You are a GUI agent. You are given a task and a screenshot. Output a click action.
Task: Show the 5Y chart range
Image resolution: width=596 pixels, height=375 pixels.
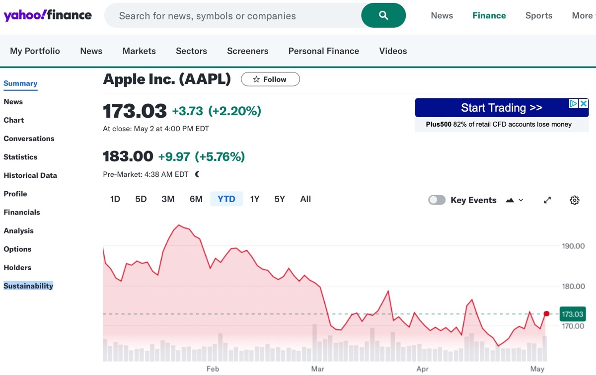[280, 199]
